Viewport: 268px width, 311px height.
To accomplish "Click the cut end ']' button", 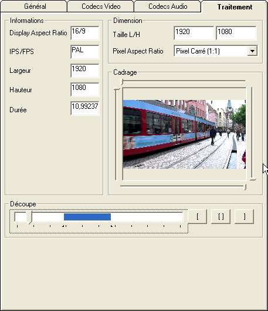I will point(245,216).
